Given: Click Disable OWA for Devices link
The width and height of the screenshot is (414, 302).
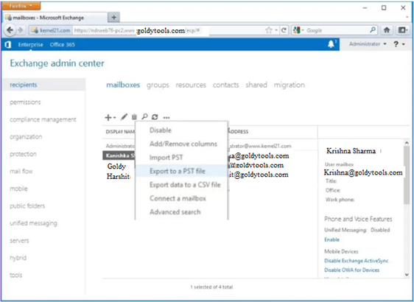Looking at the screenshot, I should pyautogui.click(x=351, y=270).
